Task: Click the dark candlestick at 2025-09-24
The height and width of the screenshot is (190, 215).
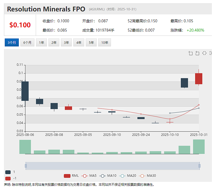Action: [x=141, y=118]
